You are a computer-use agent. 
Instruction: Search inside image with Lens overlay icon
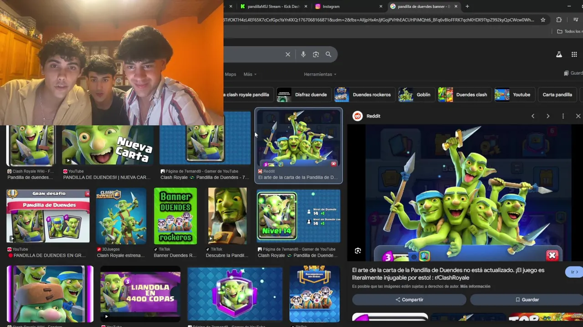(358, 251)
